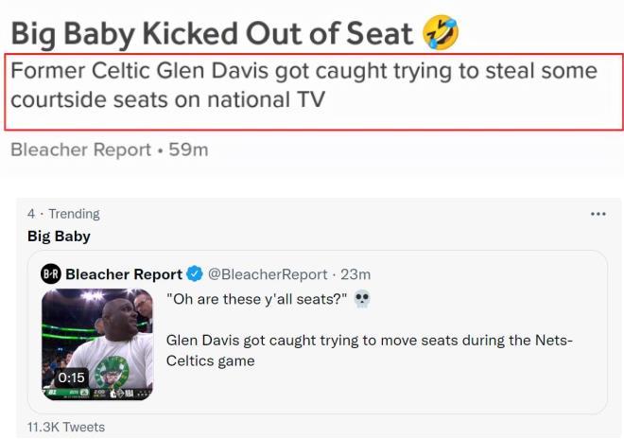View the 11.3K Tweets count
This screenshot has width=624, height=439.
(x=66, y=427)
